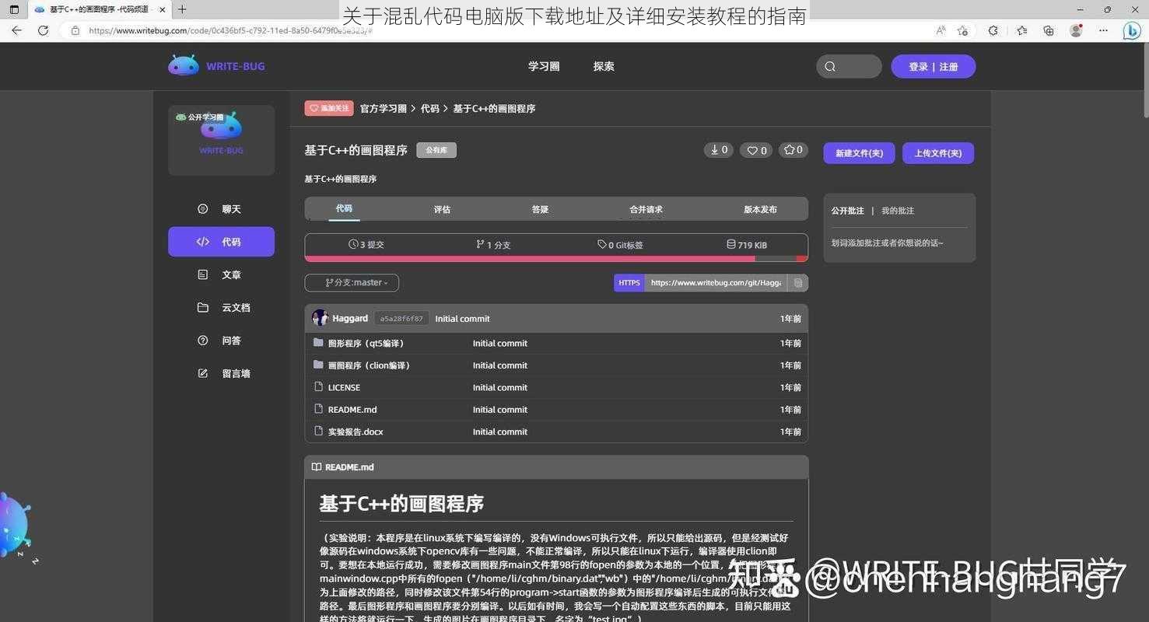This screenshot has height=622, width=1149.
Task: Click the heart like counter
Action: pyautogui.click(x=756, y=150)
